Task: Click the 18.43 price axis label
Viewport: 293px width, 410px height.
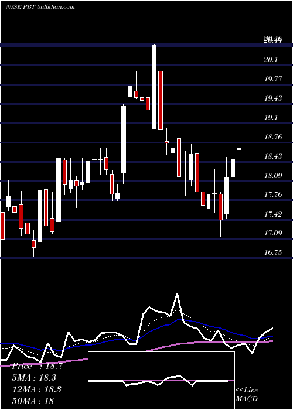Action: coord(273,156)
